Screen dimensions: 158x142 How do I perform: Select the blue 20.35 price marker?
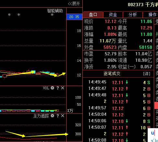[74, 17]
